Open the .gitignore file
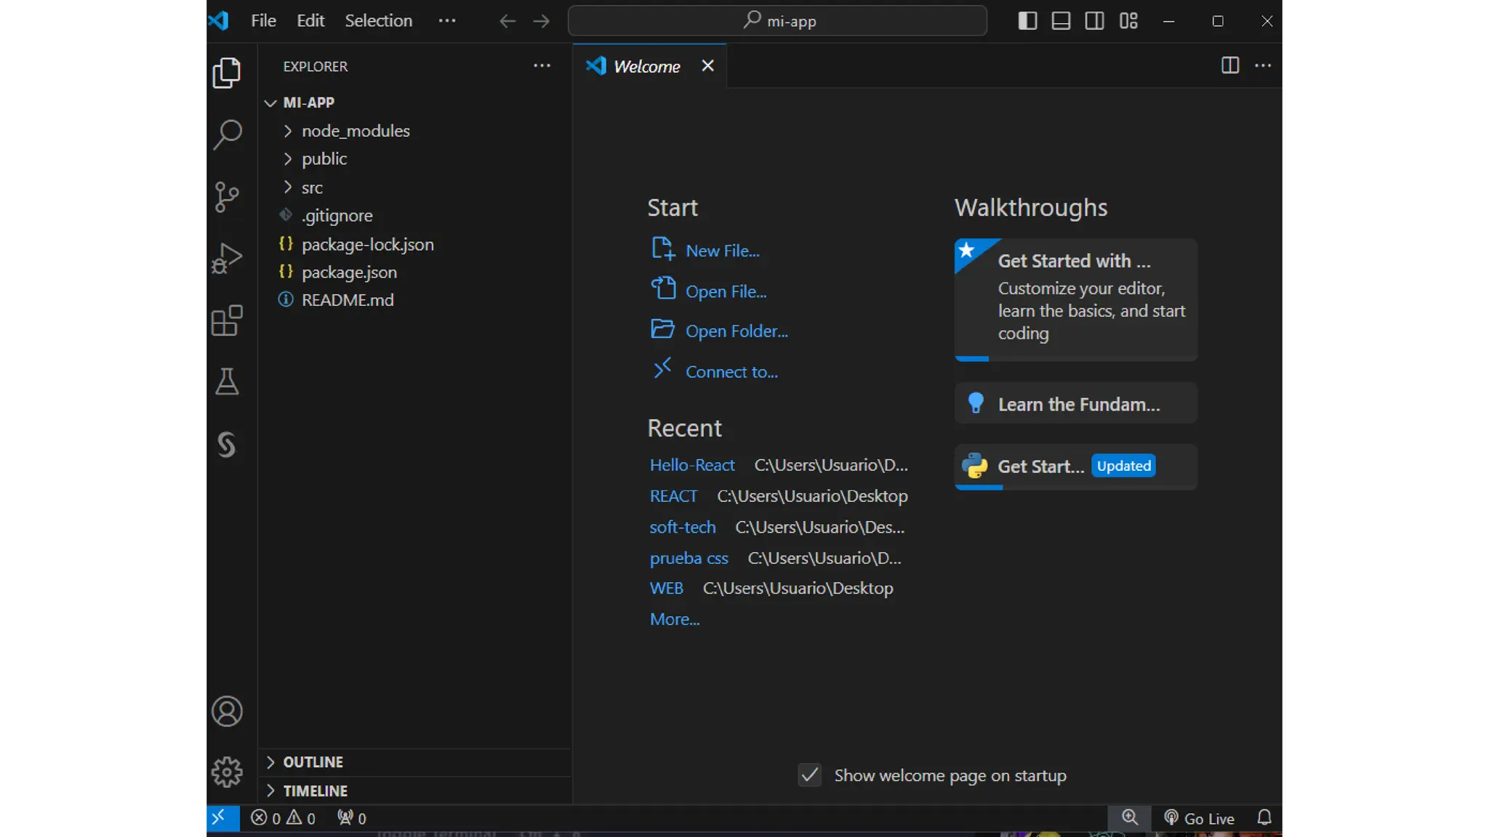Viewport: 1489px width, 837px height. click(x=414, y=216)
